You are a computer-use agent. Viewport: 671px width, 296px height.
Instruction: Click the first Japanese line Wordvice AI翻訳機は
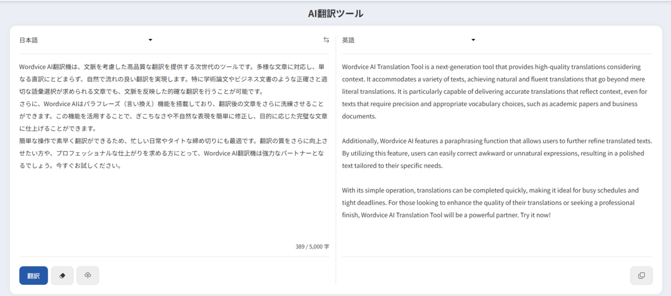point(172,66)
